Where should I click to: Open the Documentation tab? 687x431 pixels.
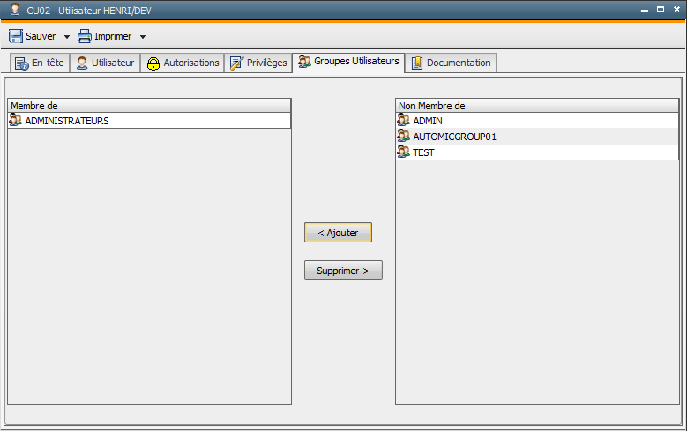tap(451, 63)
